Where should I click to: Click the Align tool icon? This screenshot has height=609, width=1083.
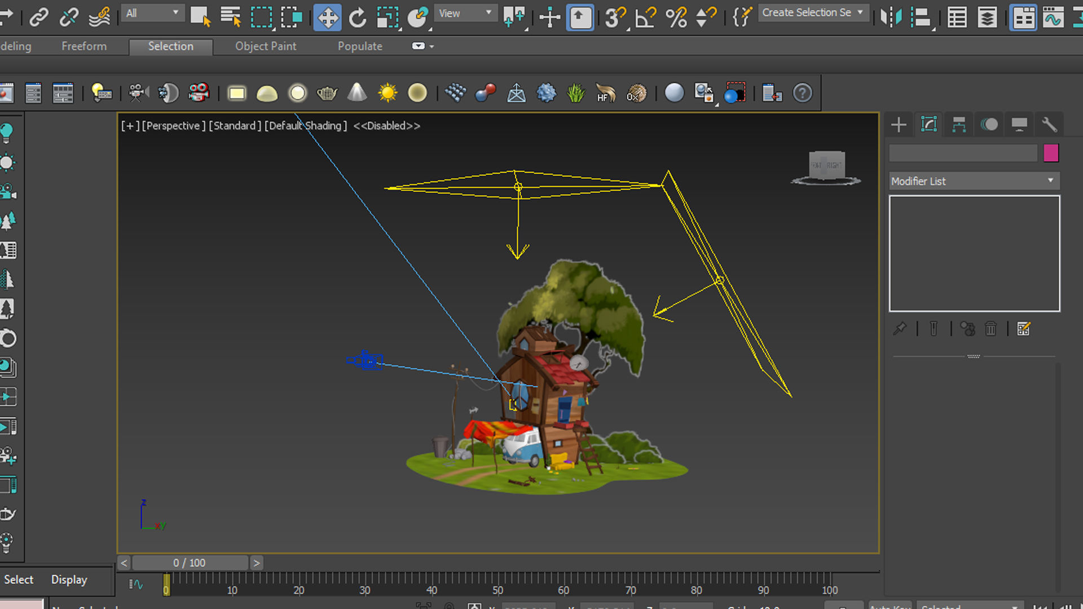click(x=921, y=17)
